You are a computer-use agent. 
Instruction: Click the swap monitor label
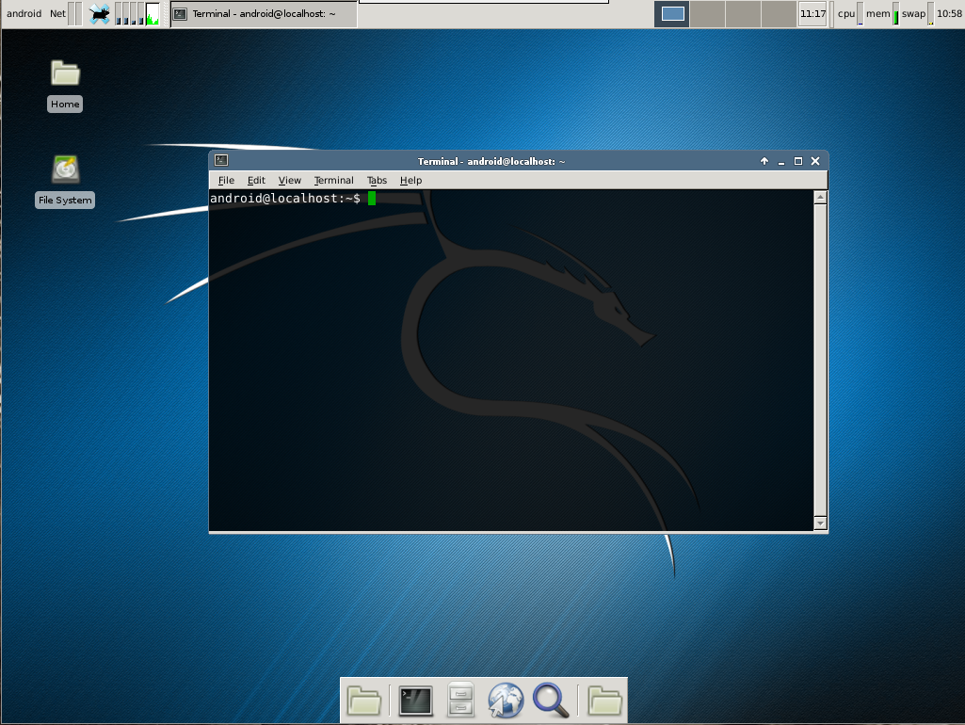point(913,13)
